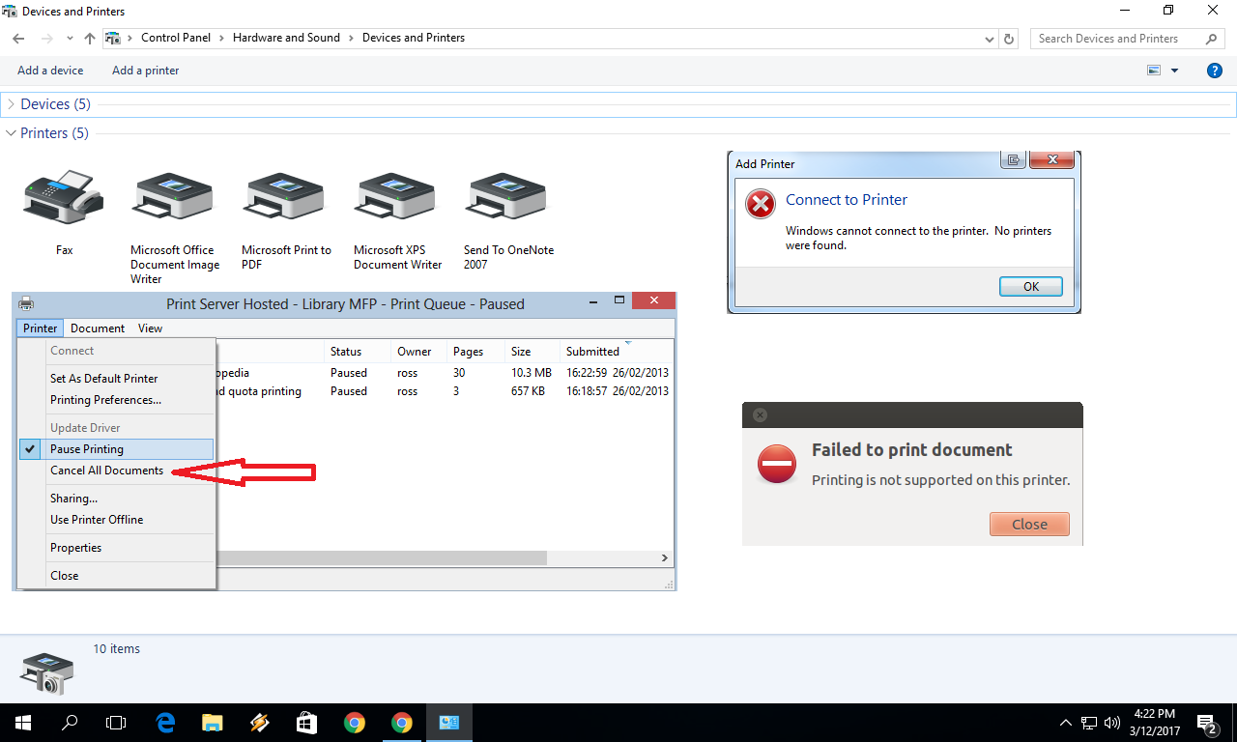
Task: Click Hardware and Sound breadcrumb
Action: click(x=286, y=38)
